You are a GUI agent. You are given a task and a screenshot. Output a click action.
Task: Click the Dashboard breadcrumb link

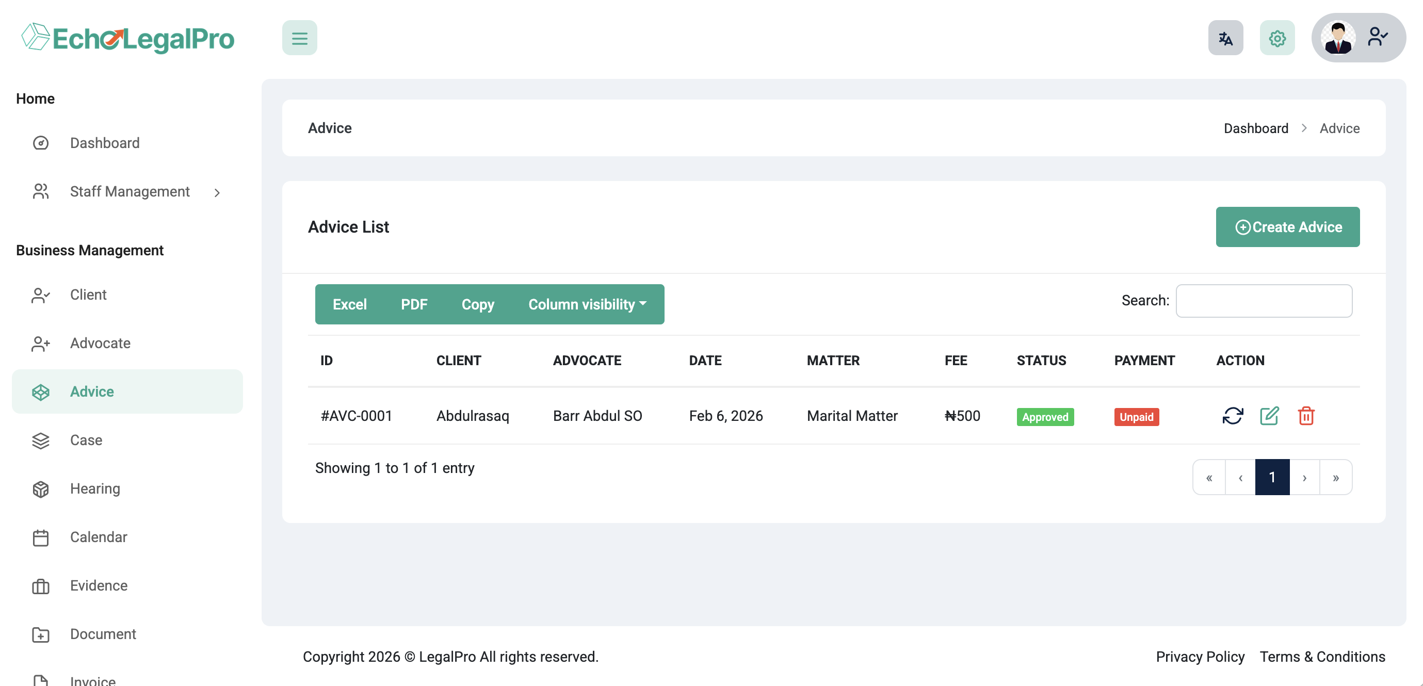pos(1255,128)
